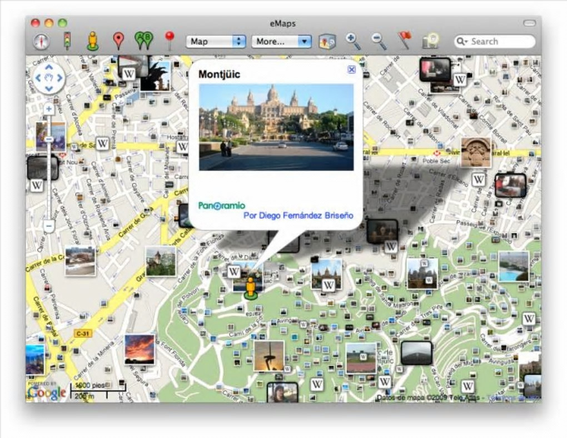Select the red pushpin tool
Viewport: 567px width, 438px height.
pos(170,40)
